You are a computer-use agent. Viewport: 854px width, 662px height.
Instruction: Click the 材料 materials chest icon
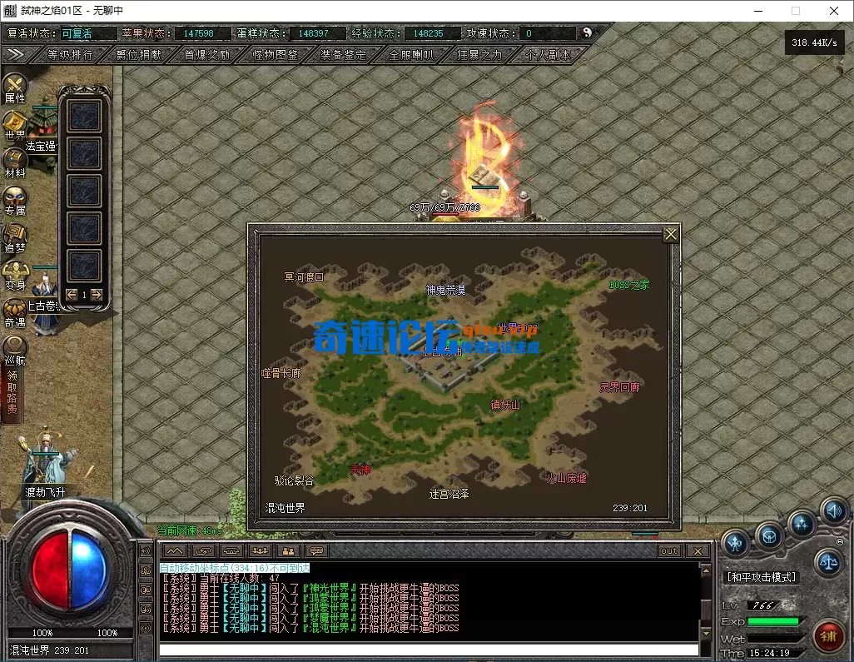click(x=15, y=162)
